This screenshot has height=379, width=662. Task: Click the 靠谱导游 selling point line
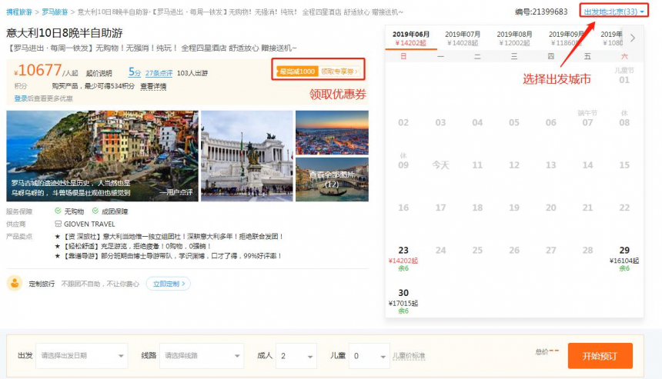click(x=168, y=255)
